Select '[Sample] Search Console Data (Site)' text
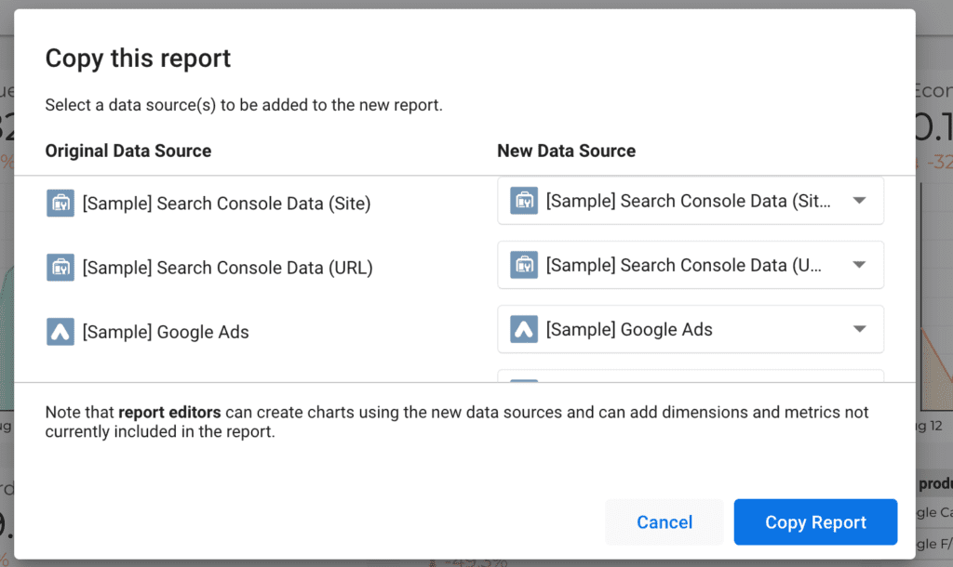This screenshot has height=567, width=953. click(x=227, y=204)
